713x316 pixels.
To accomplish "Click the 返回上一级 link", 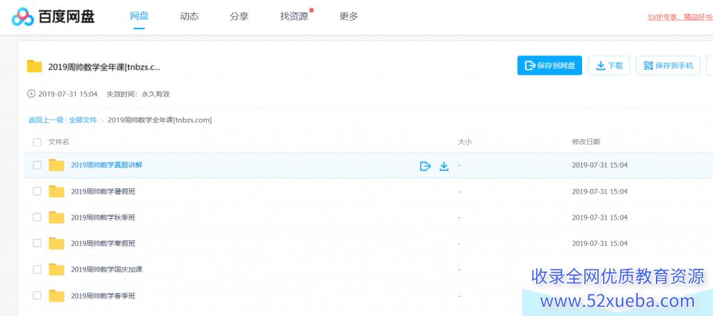I will 46,120.
